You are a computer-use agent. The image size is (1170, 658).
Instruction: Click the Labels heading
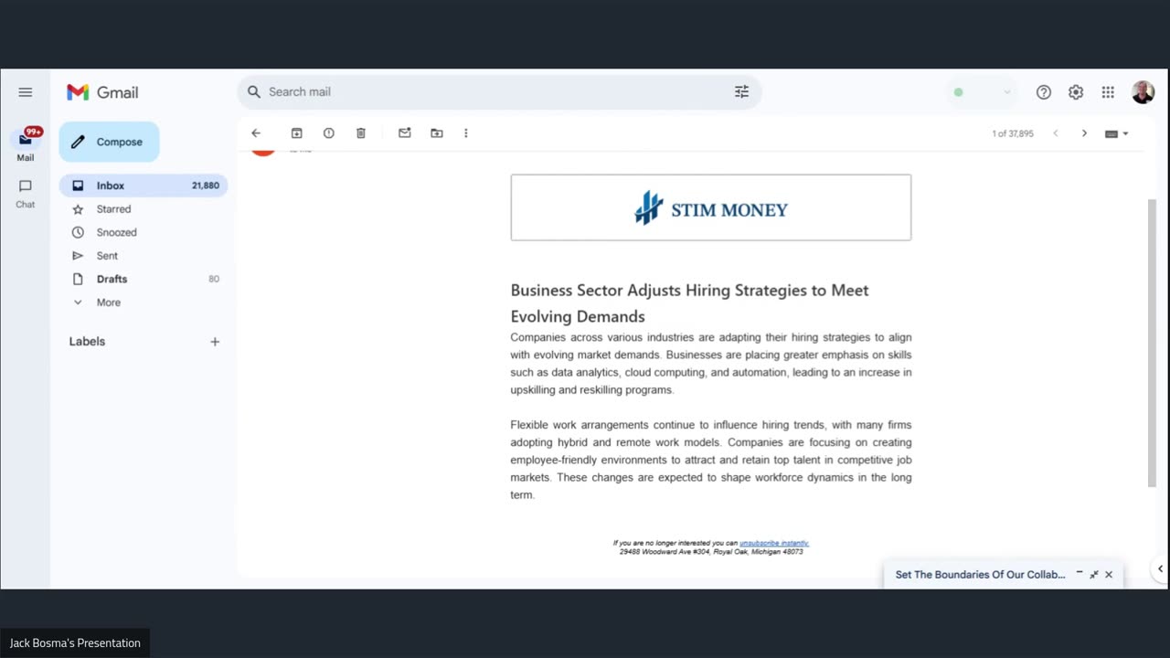click(x=87, y=342)
